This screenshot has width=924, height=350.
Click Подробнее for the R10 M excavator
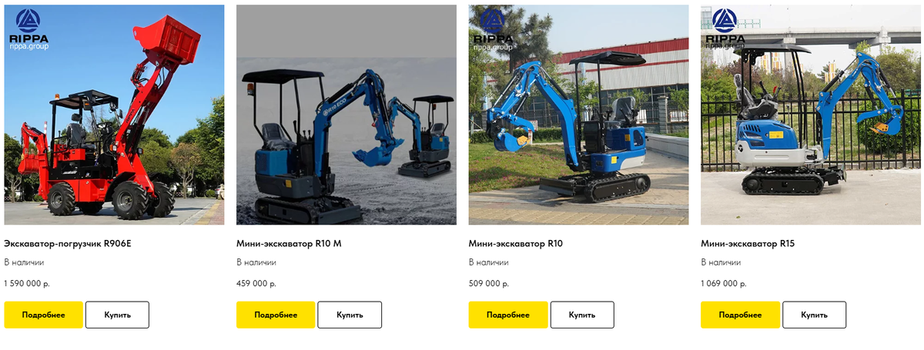[276, 315]
